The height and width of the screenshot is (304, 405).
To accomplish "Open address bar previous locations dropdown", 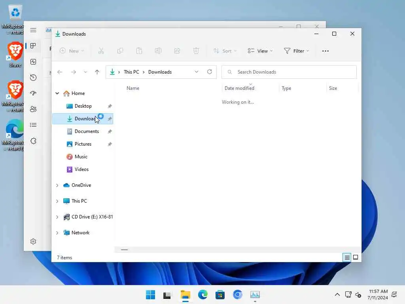I will (x=197, y=72).
